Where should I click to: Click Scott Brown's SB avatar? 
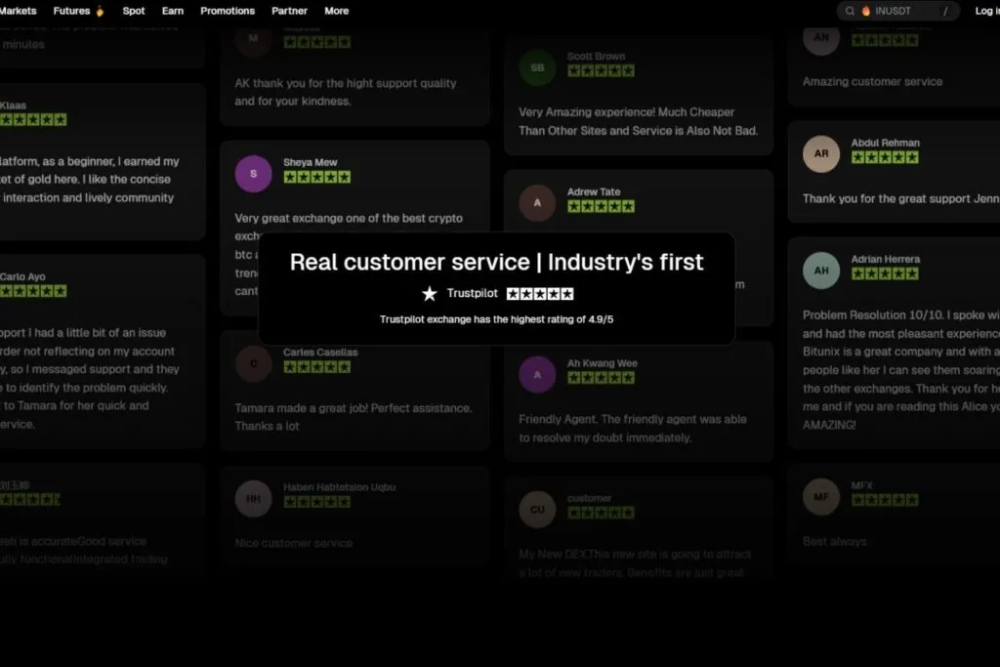tap(538, 67)
